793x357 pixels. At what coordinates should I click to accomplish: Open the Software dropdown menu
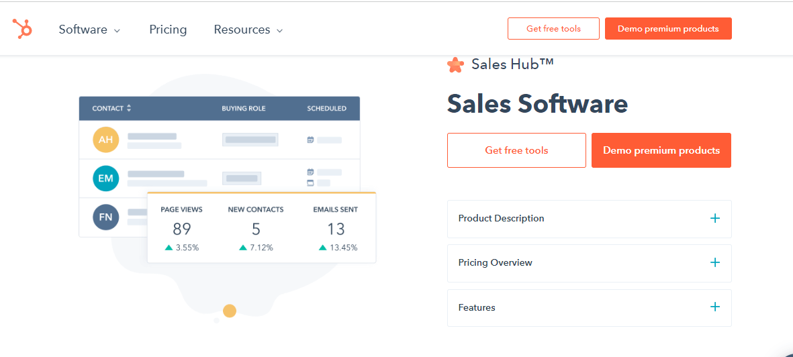(x=89, y=30)
